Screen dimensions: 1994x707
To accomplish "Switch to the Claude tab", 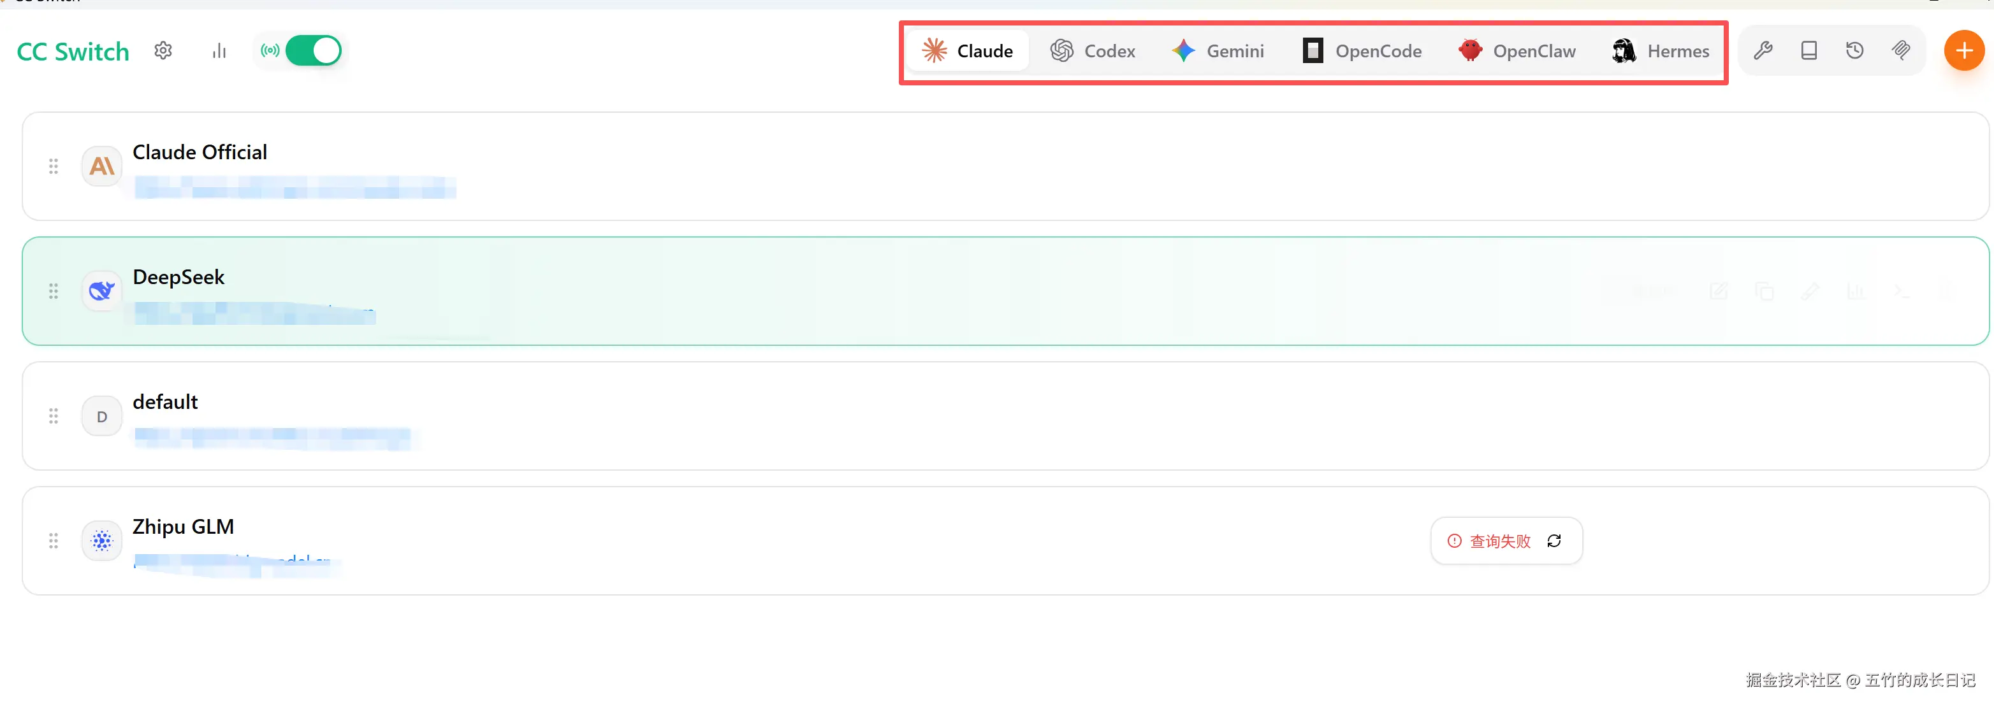I will click(x=968, y=51).
